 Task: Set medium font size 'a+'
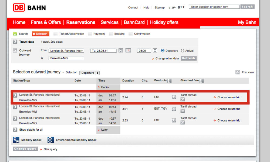pos(174,7)
